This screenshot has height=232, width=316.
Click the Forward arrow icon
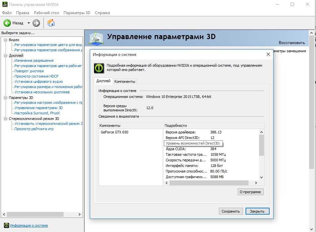click(x=36, y=23)
